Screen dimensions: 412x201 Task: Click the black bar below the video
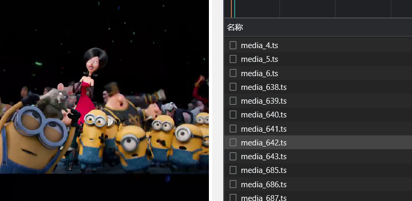tap(104, 187)
